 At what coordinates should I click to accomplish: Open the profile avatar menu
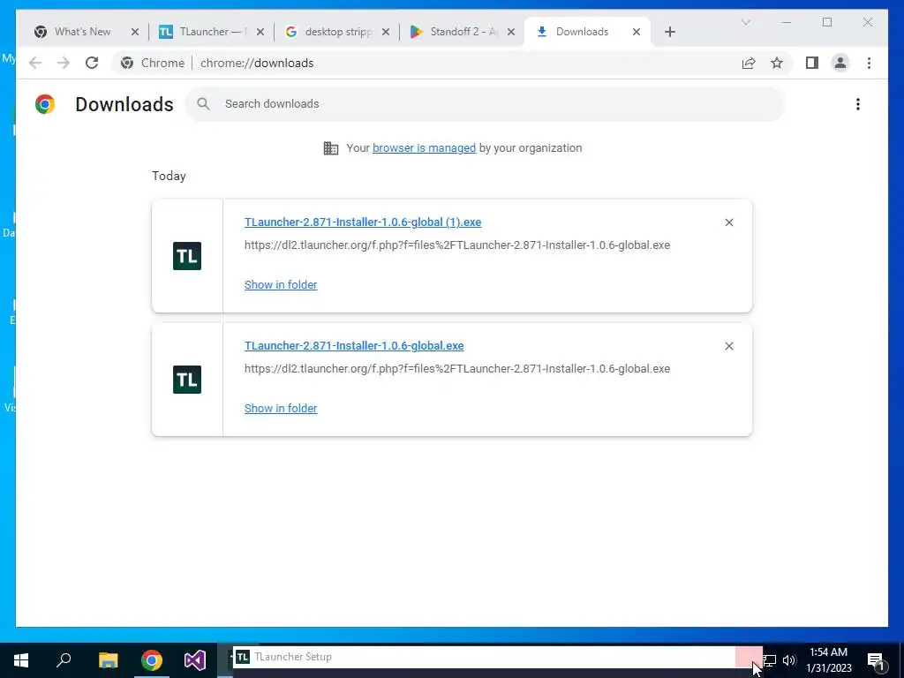840,63
